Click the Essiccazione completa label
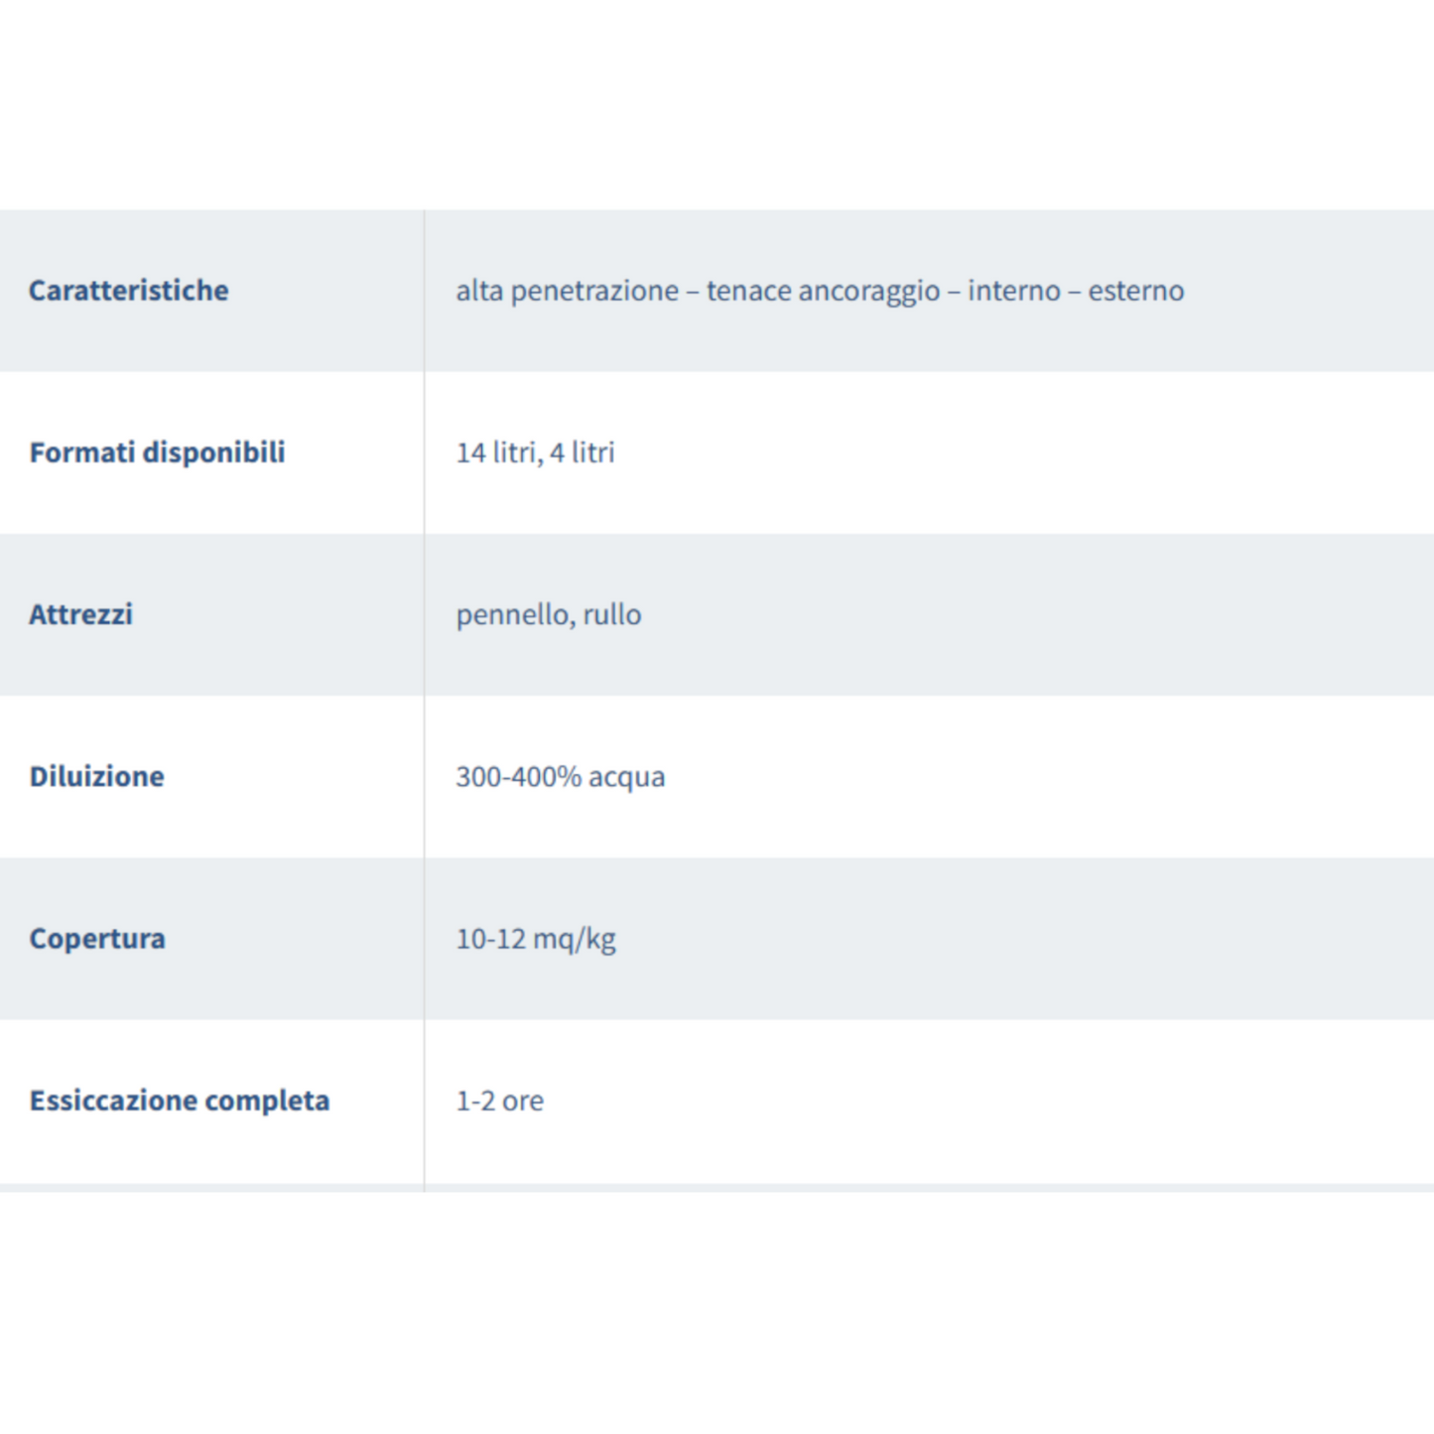 [x=180, y=1102]
